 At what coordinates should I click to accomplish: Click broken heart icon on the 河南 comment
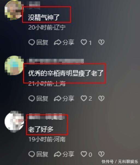(x=101, y=154)
